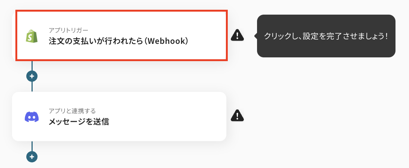Click the red highlight border of trigger
The image size is (409, 168).
[122, 11]
